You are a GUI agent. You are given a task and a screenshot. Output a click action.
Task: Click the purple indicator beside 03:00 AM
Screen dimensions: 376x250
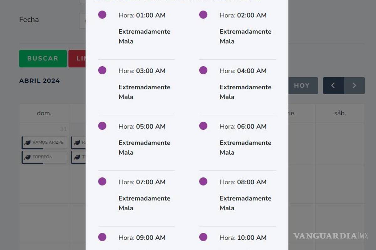coord(102,70)
